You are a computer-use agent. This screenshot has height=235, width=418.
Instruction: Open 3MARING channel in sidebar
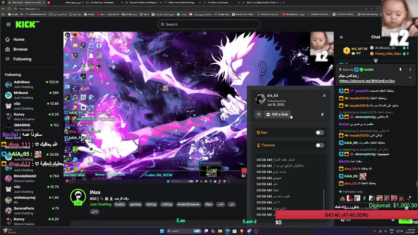[x=32, y=127]
